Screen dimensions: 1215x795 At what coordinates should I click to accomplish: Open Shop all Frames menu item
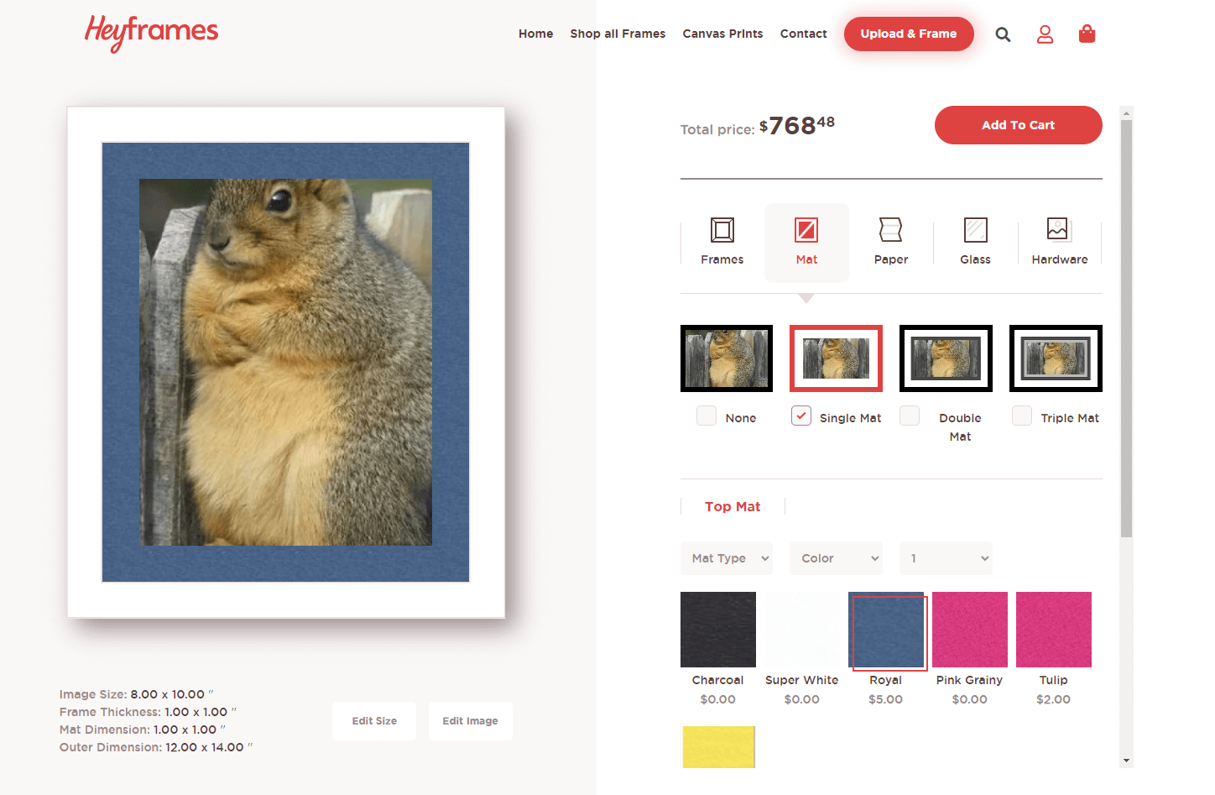(x=618, y=34)
